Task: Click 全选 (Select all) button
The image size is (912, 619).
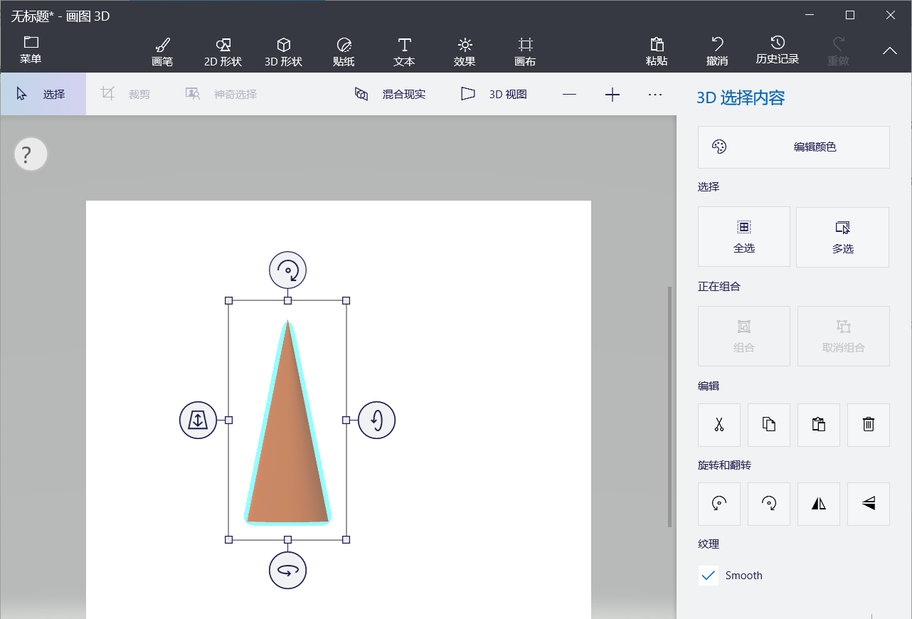Action: coord(744,237)
